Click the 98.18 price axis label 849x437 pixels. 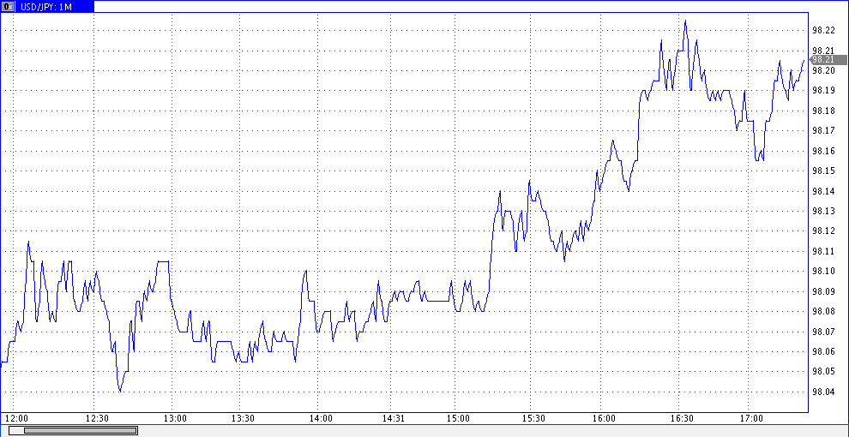point(823,111)
